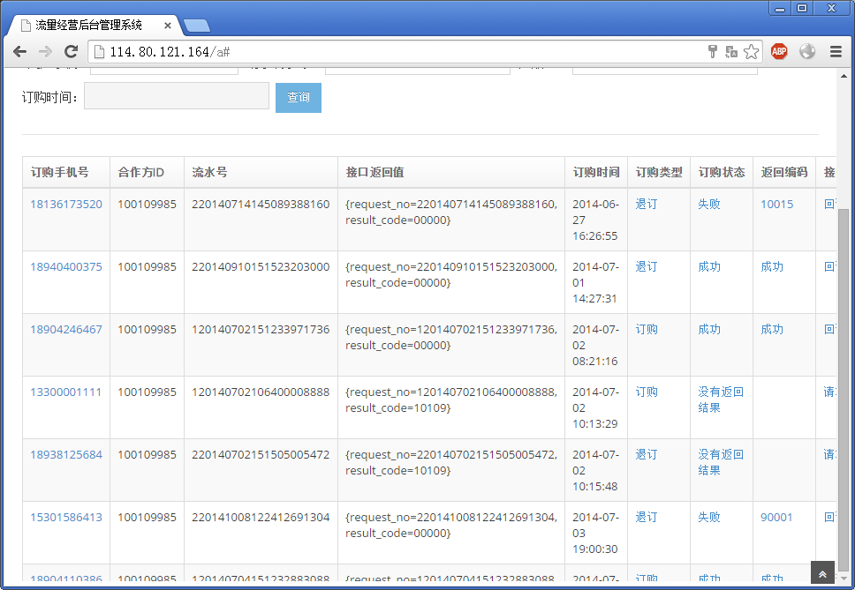Select serial number 120140702151233971736
Image resolution: width=855 pixels, height=590 pixels.
261,329
